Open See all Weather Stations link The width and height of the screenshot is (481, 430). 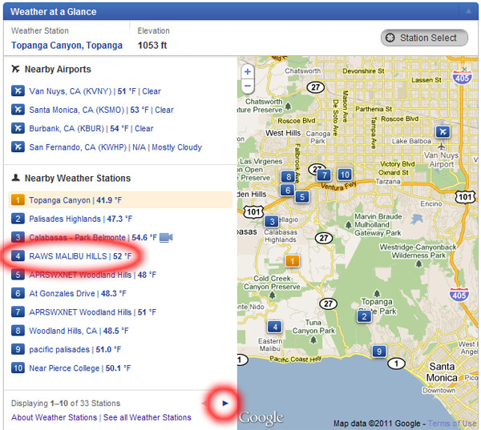(x=148, y=417)
